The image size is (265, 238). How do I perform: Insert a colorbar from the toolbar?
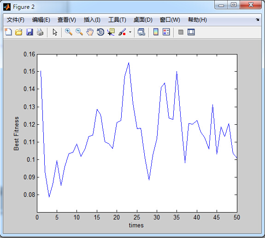[x=156, y=32]
